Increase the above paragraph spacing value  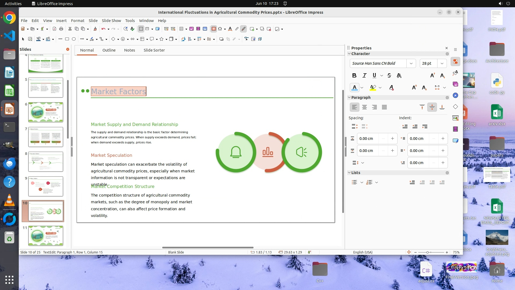pyautogui.click(x=392, y=139)
